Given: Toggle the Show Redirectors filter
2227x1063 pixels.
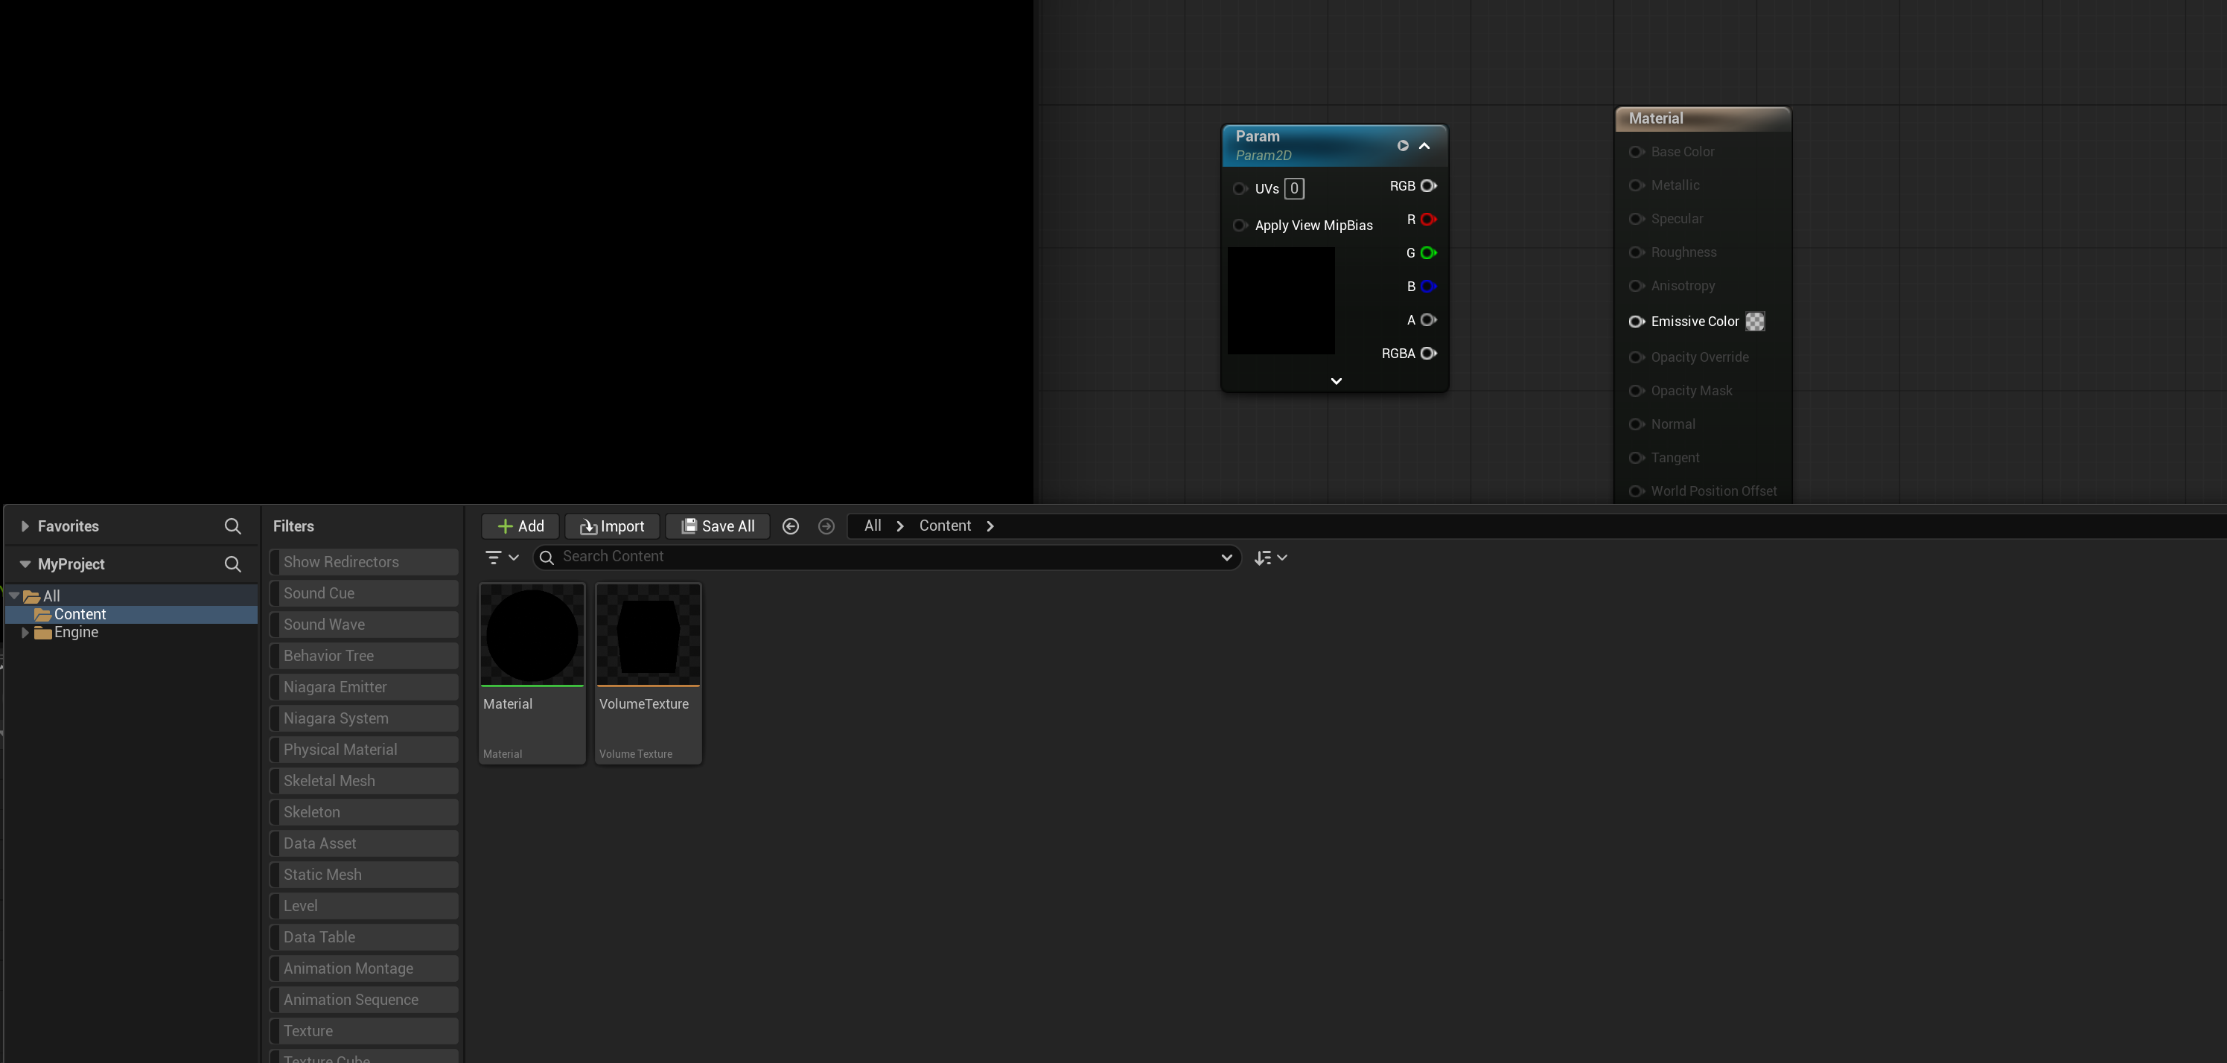Looking at the screenshot, I should pos(364,562).
